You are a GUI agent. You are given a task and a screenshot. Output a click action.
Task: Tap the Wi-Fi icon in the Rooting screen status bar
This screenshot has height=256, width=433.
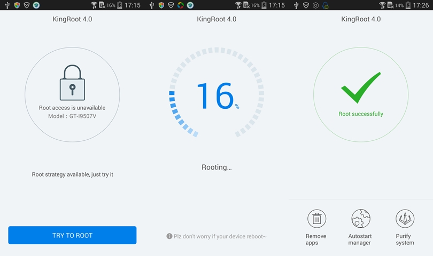pyautogui.click(x=238, y=5)
